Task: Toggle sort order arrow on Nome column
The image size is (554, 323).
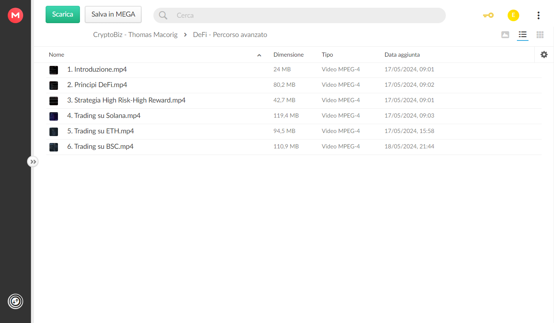Action: pyautogui.click(x=259, y=55)
